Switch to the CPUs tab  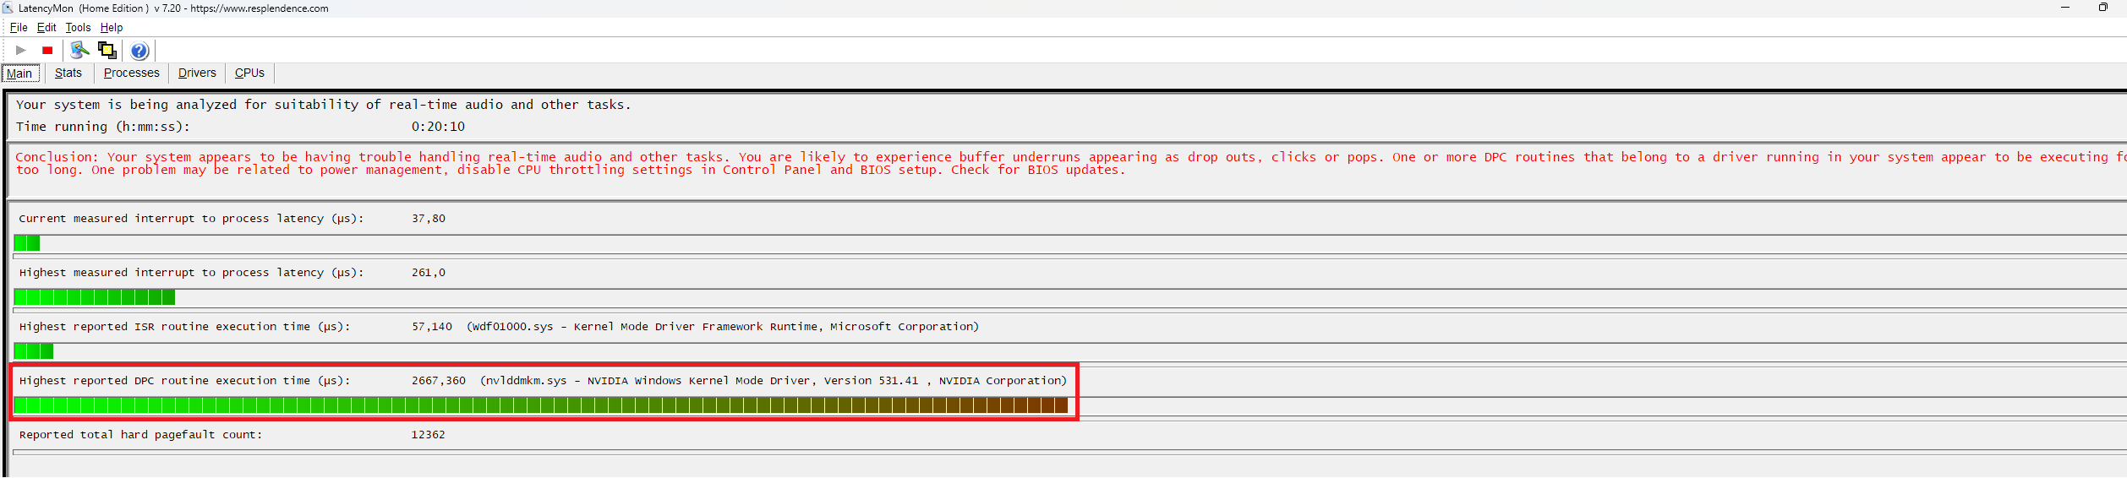[x=249, y=73]
